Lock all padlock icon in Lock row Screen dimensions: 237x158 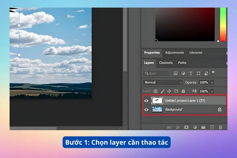point(183,91)
